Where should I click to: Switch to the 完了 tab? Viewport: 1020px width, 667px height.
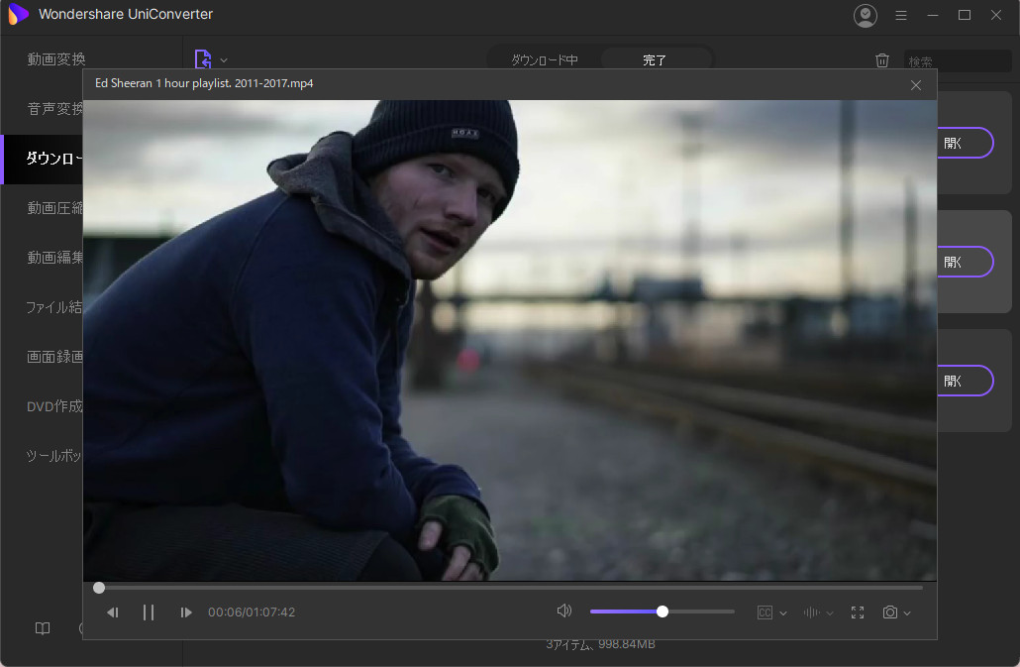point(655,59)
